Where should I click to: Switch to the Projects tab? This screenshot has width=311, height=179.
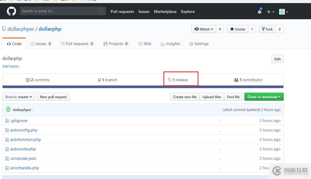(116, 44)
